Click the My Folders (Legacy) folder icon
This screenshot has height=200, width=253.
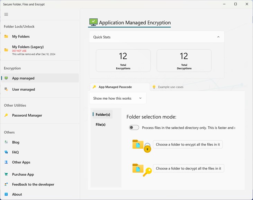6,50
